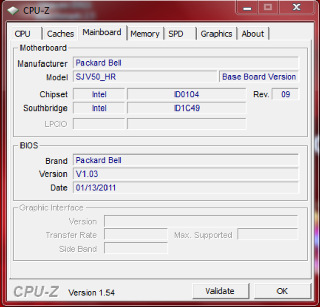320x307 pixels.
Task: Click the BIOS Brand Packard Bell field
Action: (186, 160)
